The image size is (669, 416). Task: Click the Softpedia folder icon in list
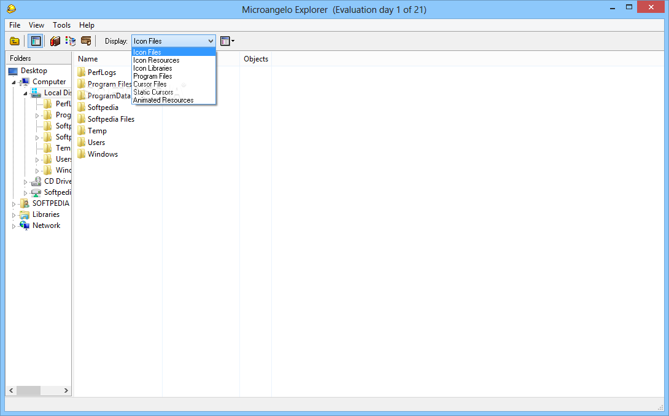click(x=82, y=107)
